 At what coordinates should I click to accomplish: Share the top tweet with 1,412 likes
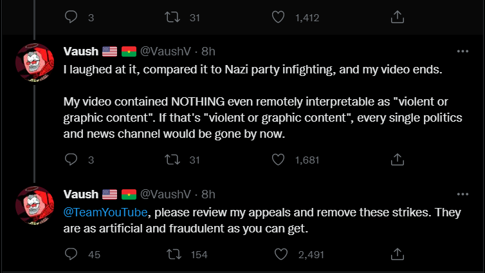click(x=398, y=18)
